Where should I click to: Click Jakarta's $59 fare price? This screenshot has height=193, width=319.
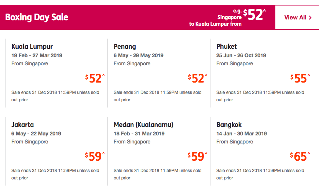95,157
